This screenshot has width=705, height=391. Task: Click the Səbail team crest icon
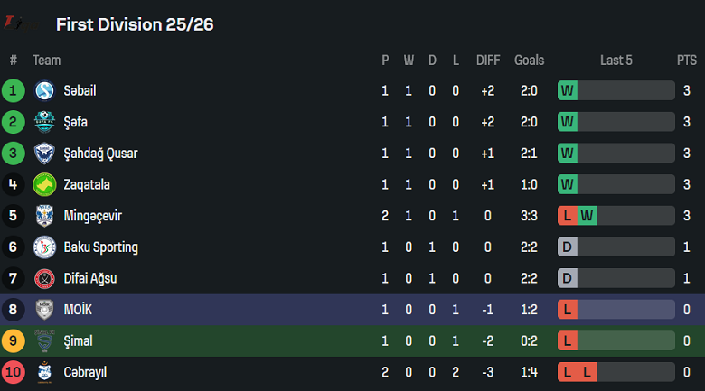tap(44, 90)
